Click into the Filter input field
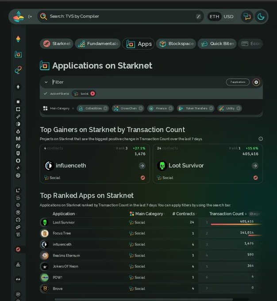The image size is (277, 301). coord(137,82)
